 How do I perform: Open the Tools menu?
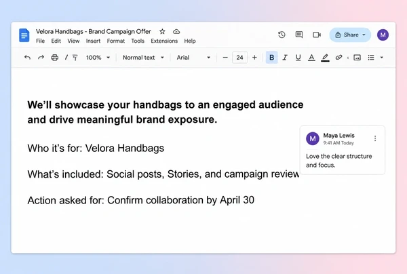[138, 41]
